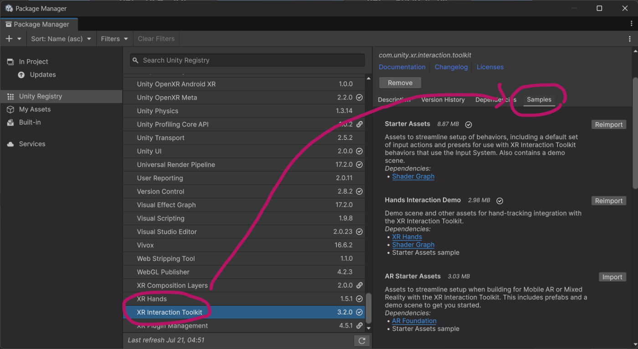The image size is (638, 349).
Task: Click dependency link icon for Unity Profiling Core API
Action: pos(359,124)
